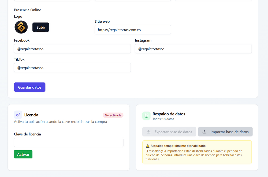Edit the Instagram handle field

(x=193, y=49)
